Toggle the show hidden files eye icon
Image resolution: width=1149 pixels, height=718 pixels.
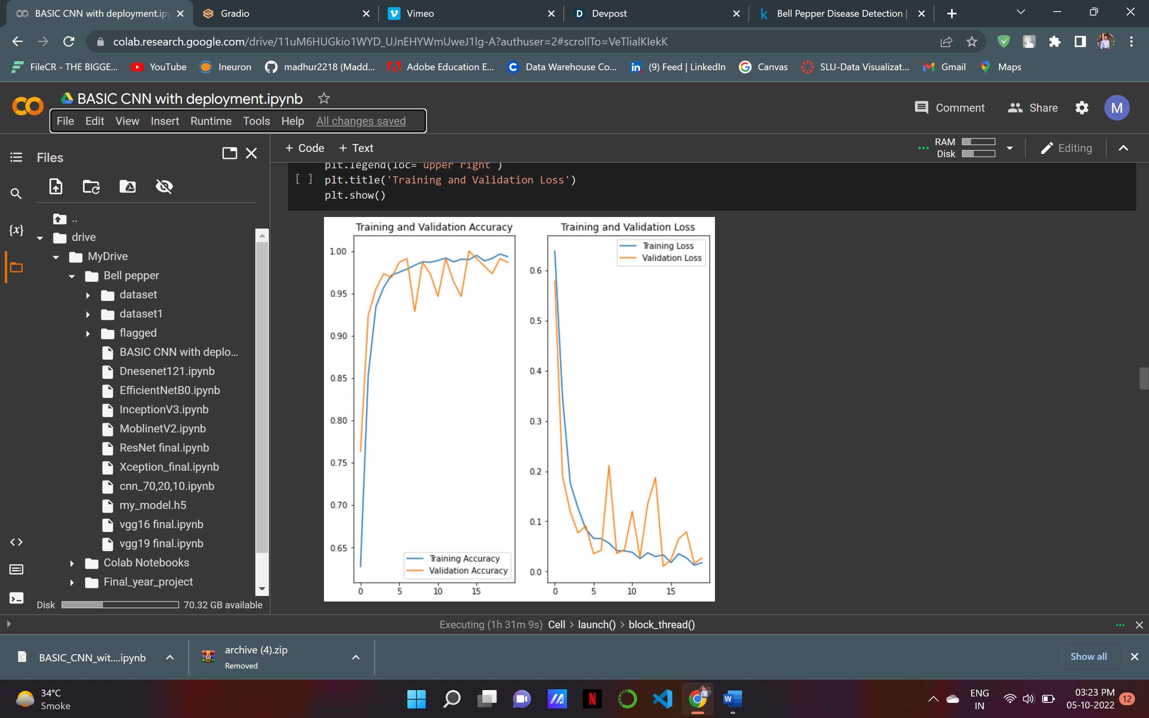click(164, 187)
